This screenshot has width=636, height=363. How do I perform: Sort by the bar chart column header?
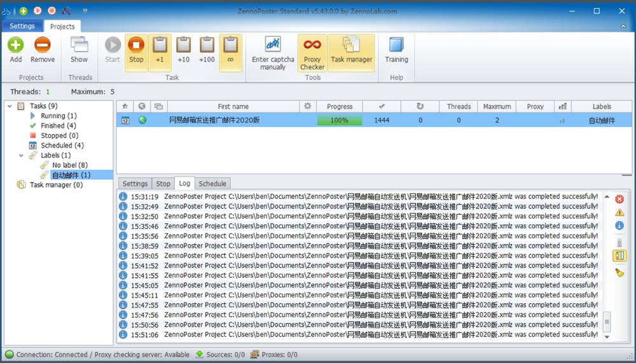click(x=563, y=106)
